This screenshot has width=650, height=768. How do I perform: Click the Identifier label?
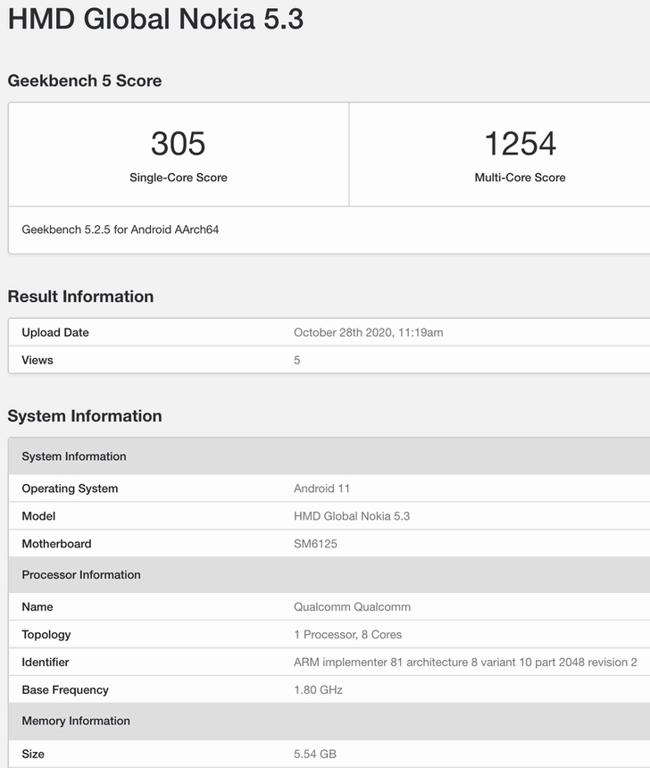(x=46, y=663)
